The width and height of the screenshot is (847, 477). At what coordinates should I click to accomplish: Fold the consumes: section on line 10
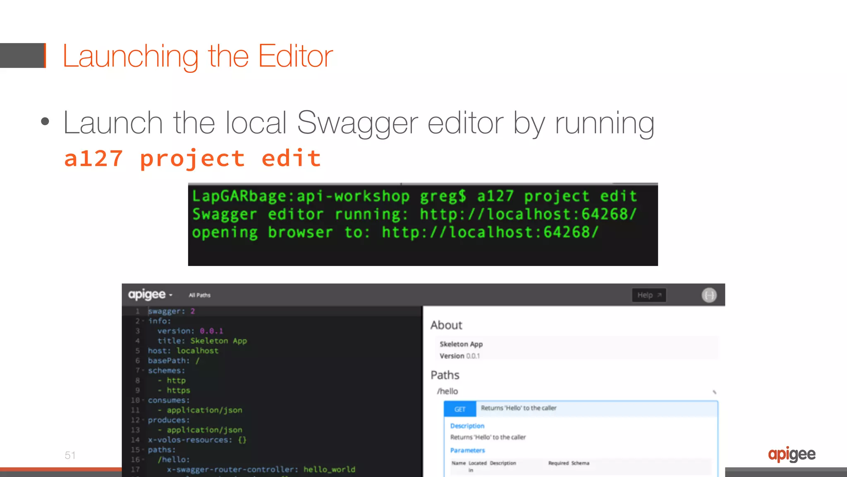(143, 400)
